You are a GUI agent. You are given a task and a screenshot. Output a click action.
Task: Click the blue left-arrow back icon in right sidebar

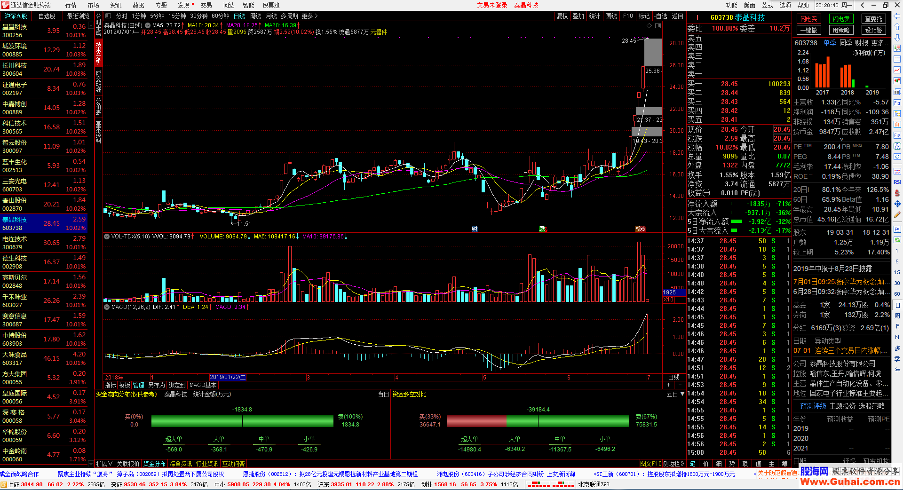pyautogui.click(x=897, y=16)
